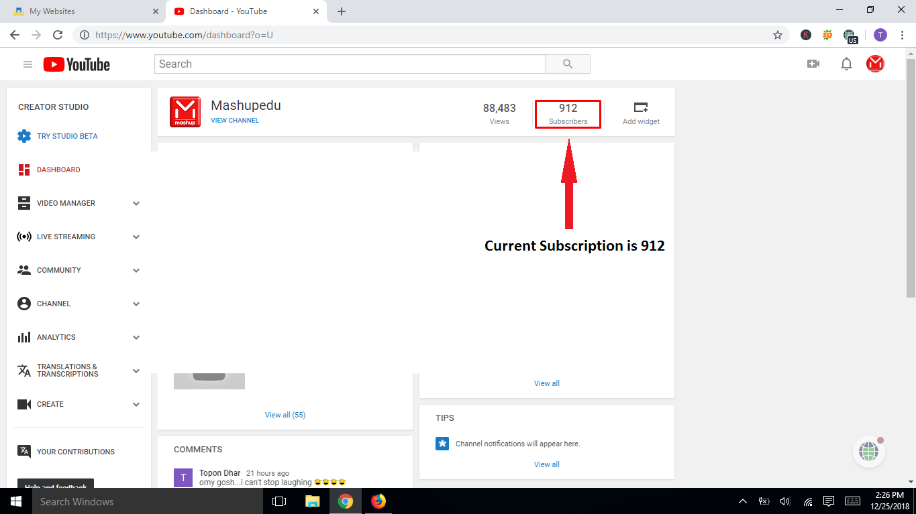The height and width of the screenshot is (514, 916).
Task: Expand the Analytics section
Action: point(136,338)
